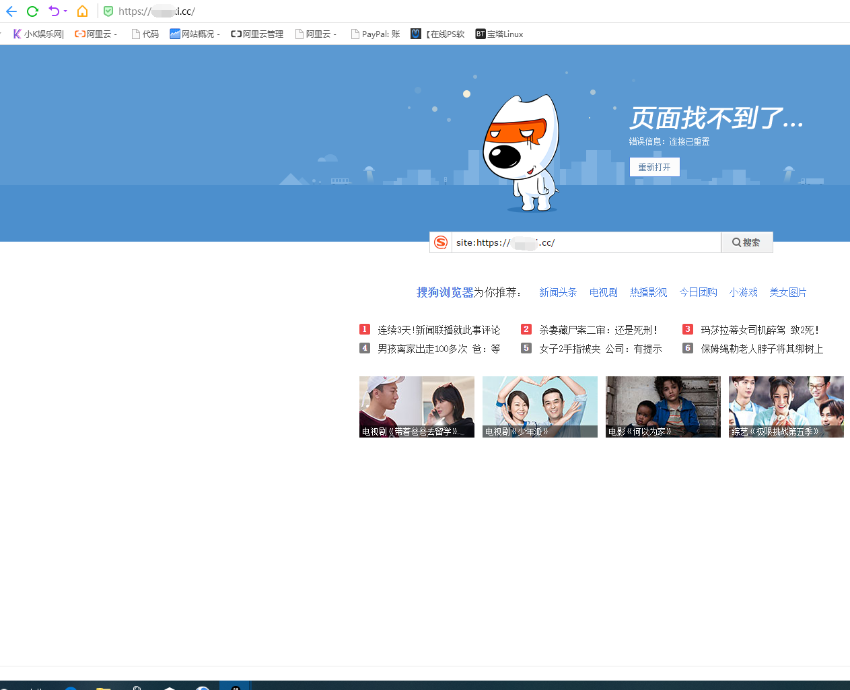Open the PayPal bookmark

(x=376, y=34)
